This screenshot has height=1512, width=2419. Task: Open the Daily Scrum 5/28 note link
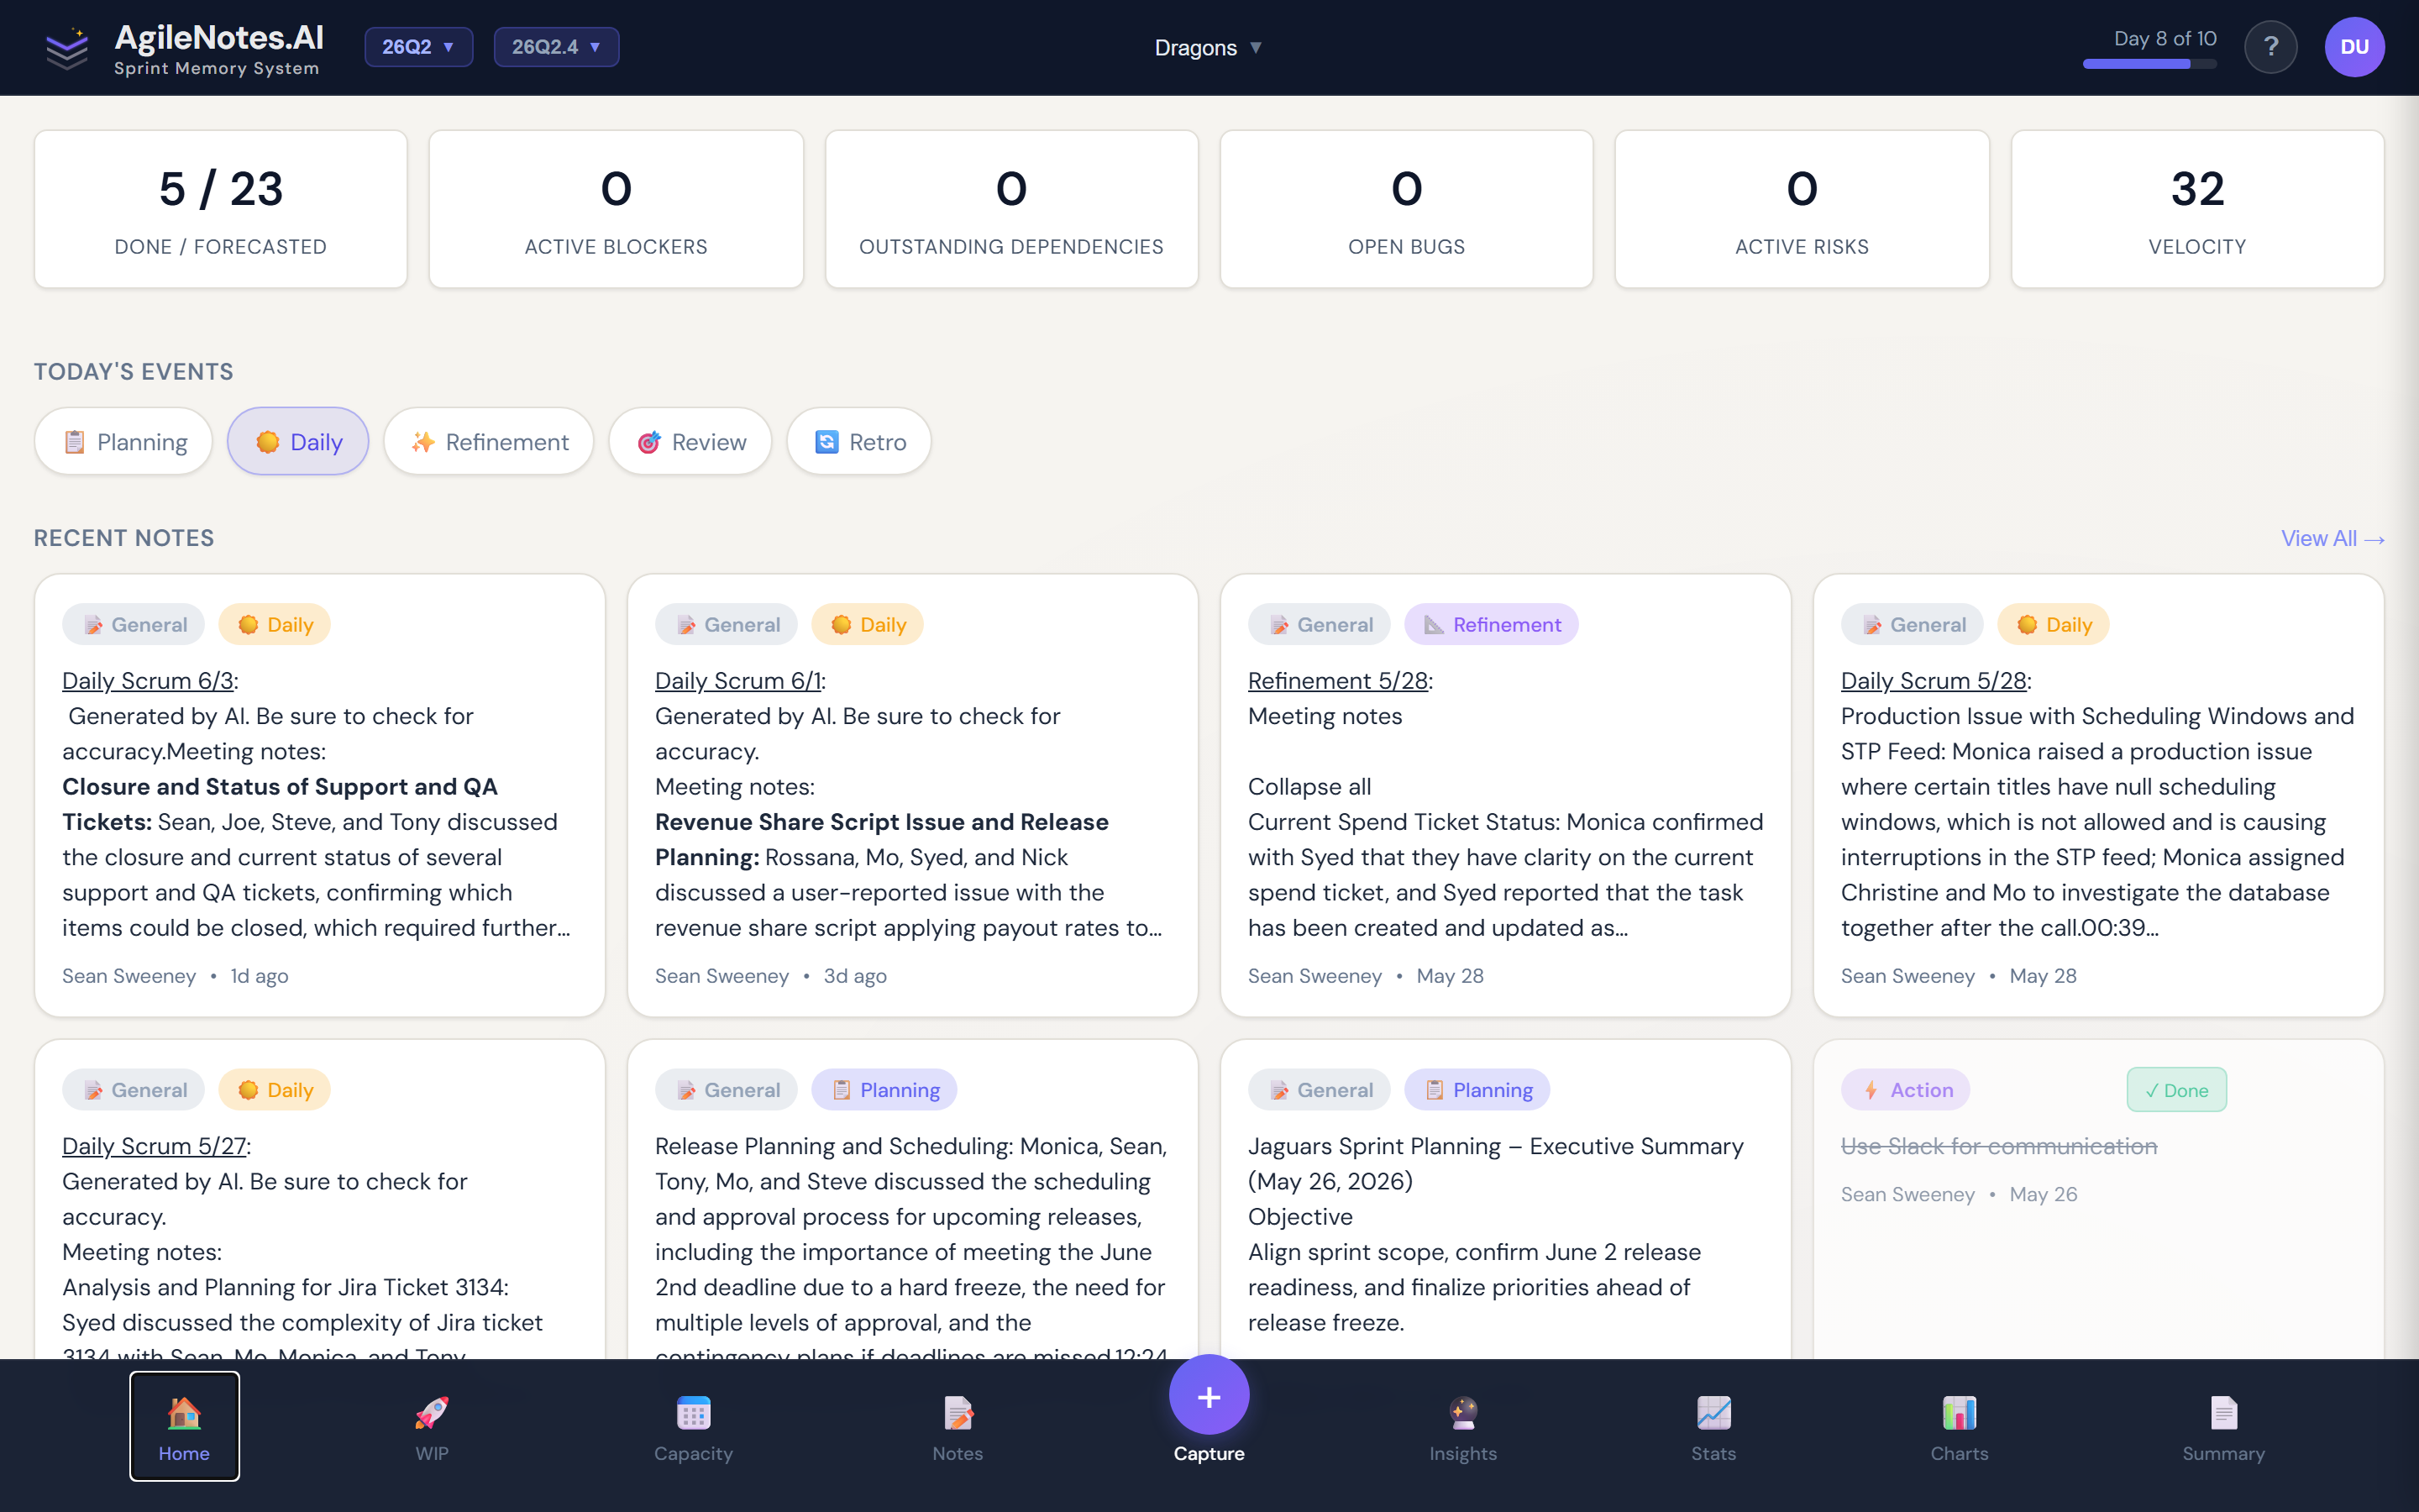coord(1934,680)
